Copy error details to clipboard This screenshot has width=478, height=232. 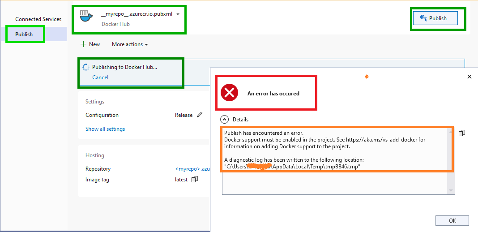[462, 133]
